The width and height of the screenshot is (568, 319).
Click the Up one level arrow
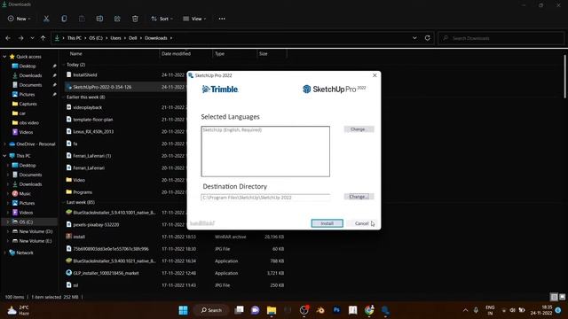(x=43, y=38)
